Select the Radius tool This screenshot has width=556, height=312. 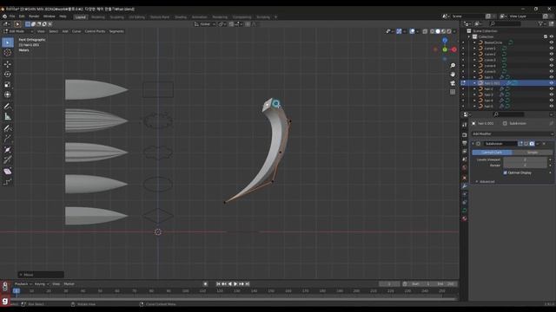(x=8, y=150)
